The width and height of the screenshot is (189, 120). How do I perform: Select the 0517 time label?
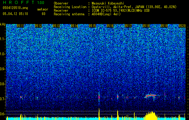pos(128,26)
